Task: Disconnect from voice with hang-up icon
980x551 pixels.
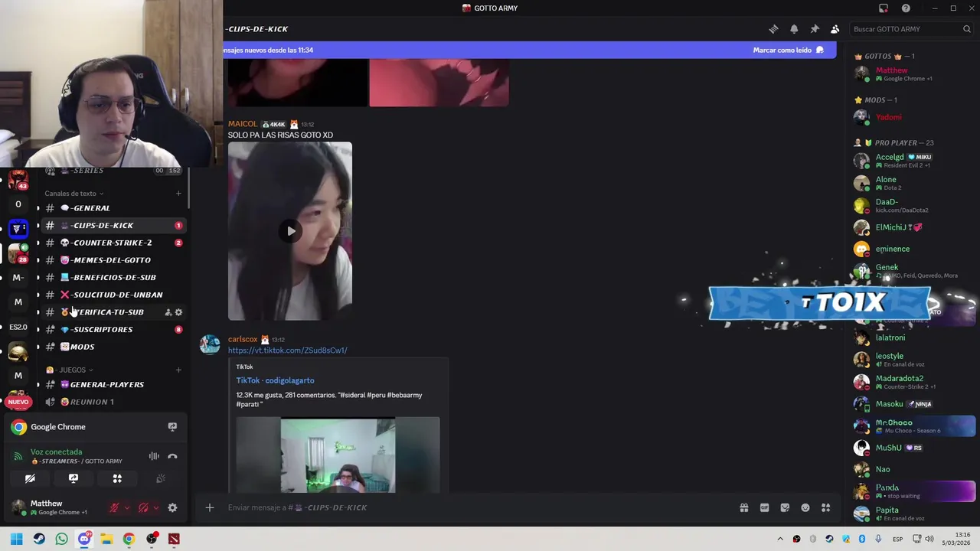Action: 172,456
